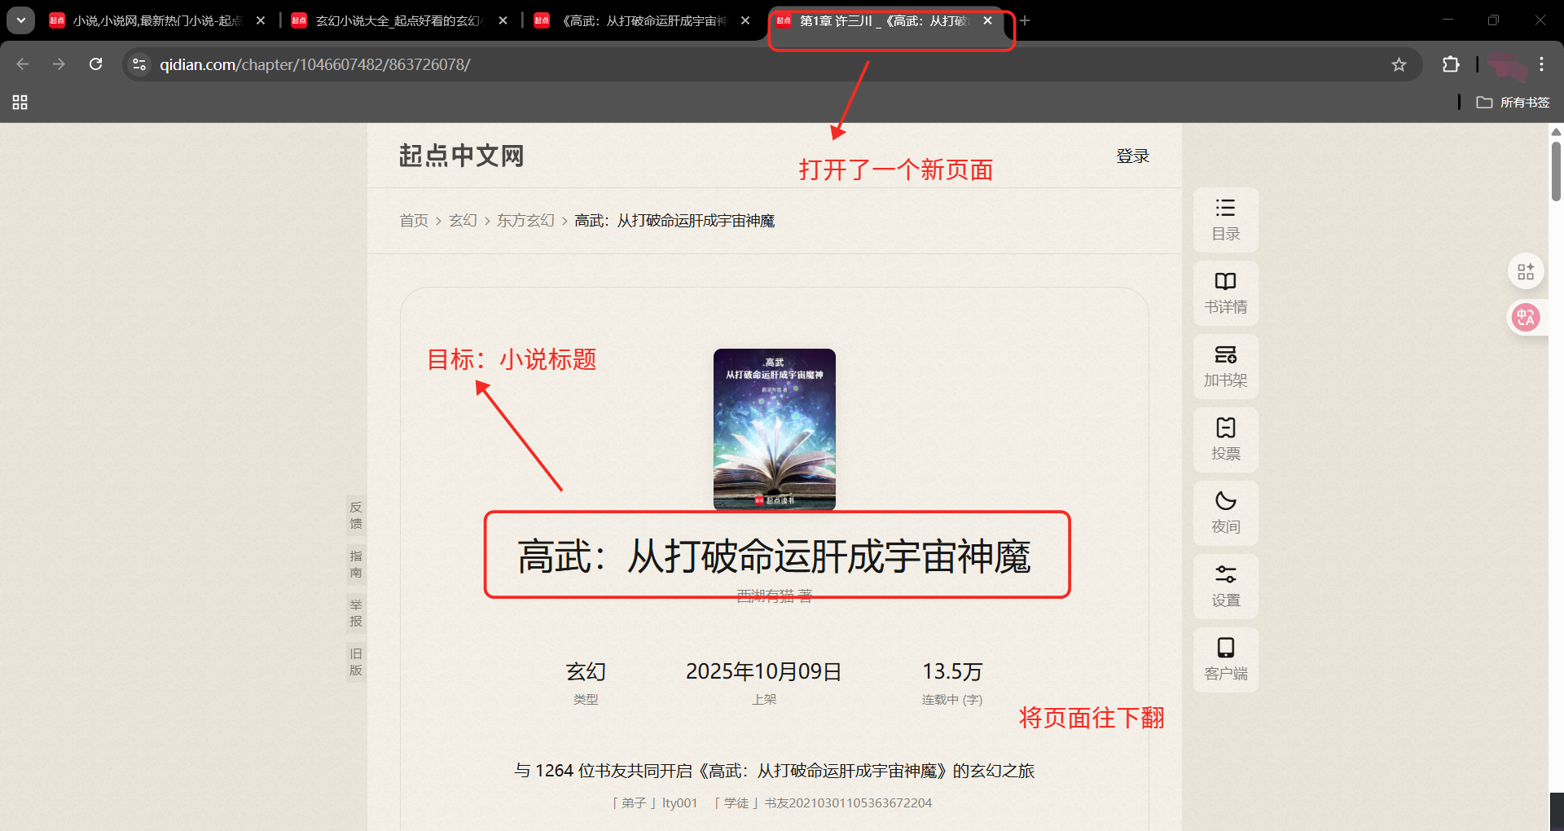
Task: Open 玄幻 category in breadcrumb
Action: [463, 221]
